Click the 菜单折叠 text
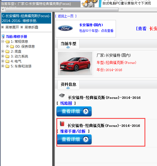 (x=31, y=27)
